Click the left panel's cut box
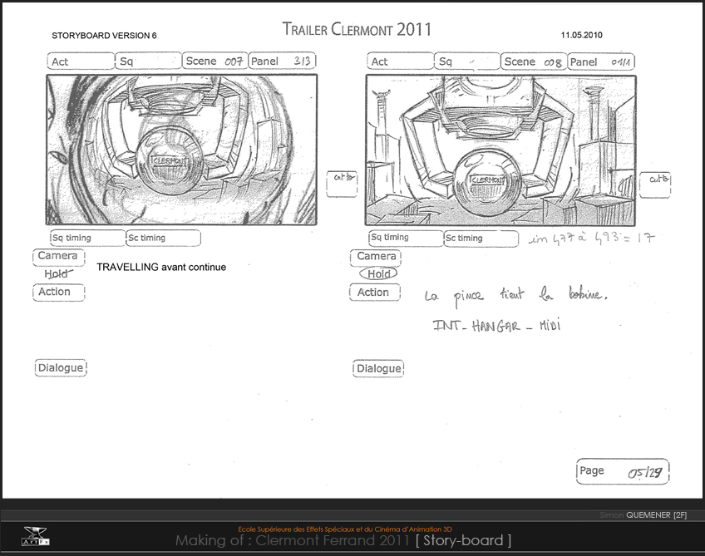The image size is (705, 556). 342,183
